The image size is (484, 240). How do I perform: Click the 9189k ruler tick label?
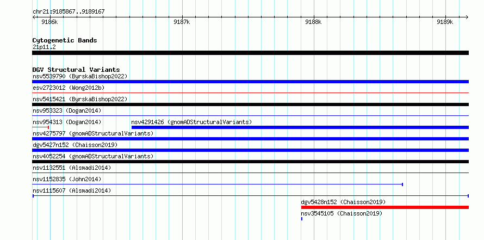[445, 22]
